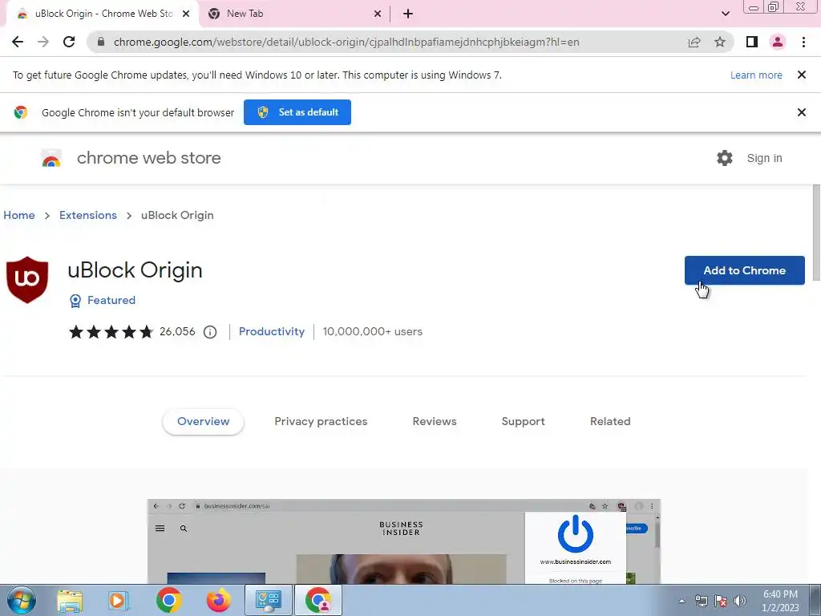Open the Windows Start menu
Screen dimensions: 821x616
22,600
